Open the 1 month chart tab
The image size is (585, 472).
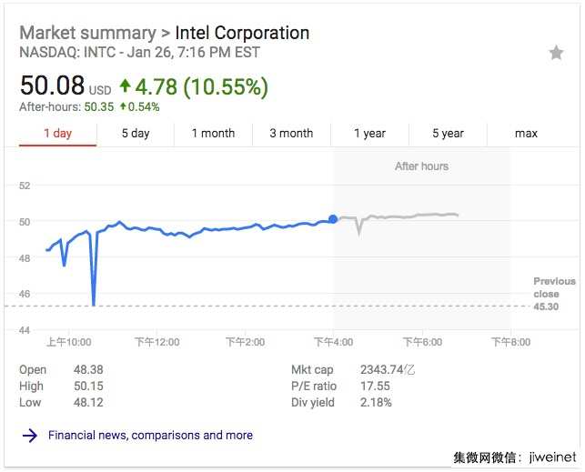(x=213, y=134)
